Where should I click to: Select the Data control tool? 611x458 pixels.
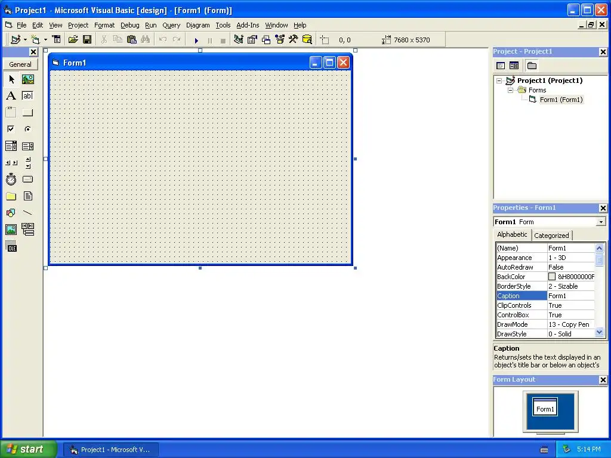tap(27, 230)
